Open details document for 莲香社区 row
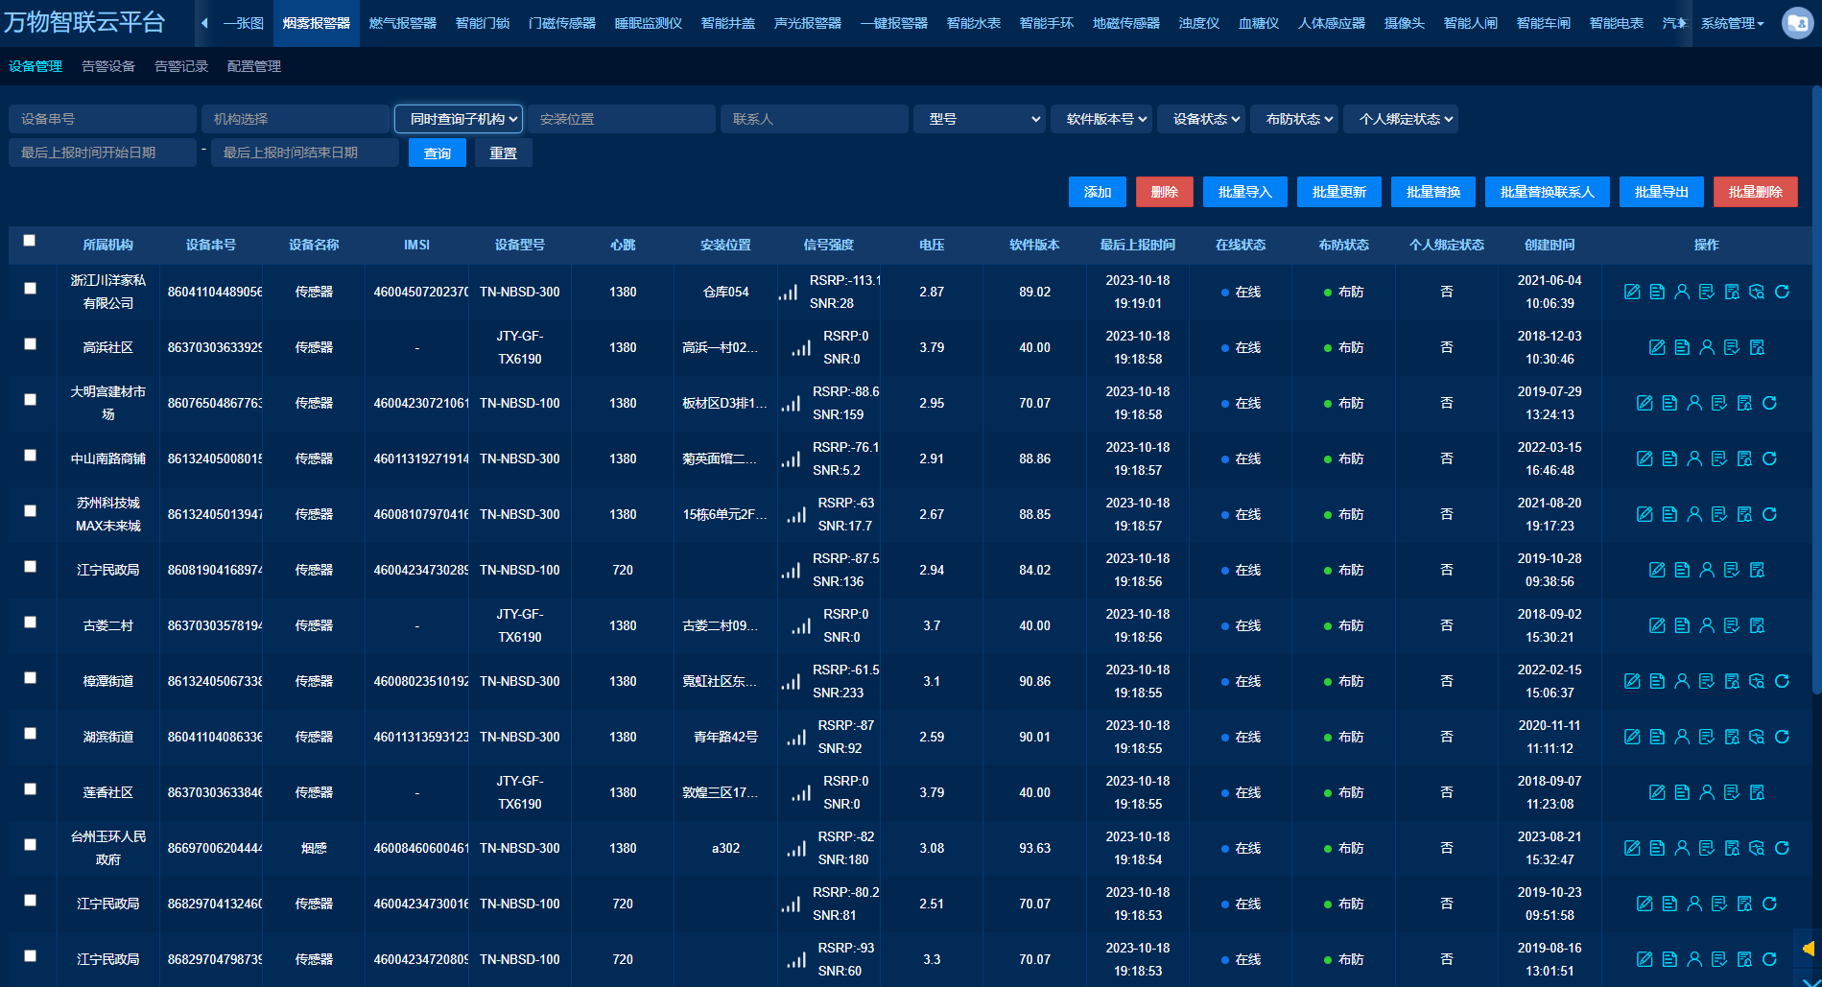1822x987 pixels. pyautogui.click(x=1682, y=792)
